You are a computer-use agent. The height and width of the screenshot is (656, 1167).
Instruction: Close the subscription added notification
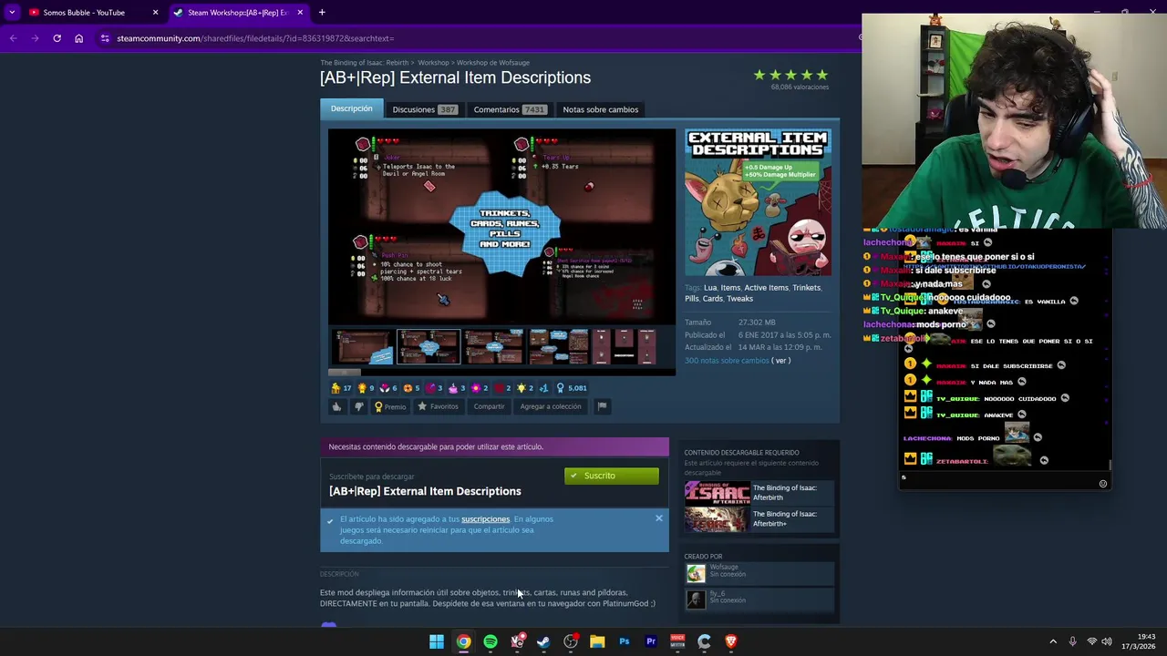point(659,518)
